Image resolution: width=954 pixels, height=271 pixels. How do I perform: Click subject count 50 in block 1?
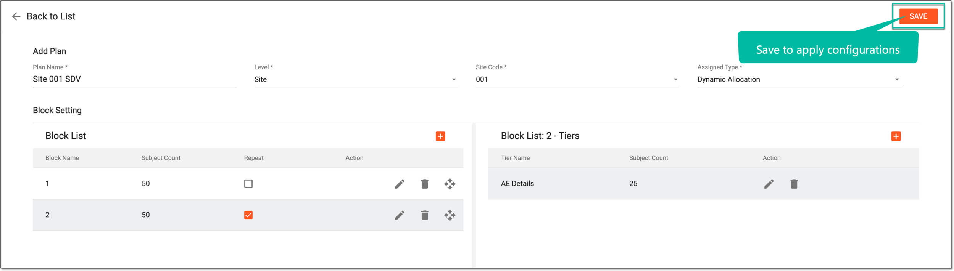(x=146, y=184)
